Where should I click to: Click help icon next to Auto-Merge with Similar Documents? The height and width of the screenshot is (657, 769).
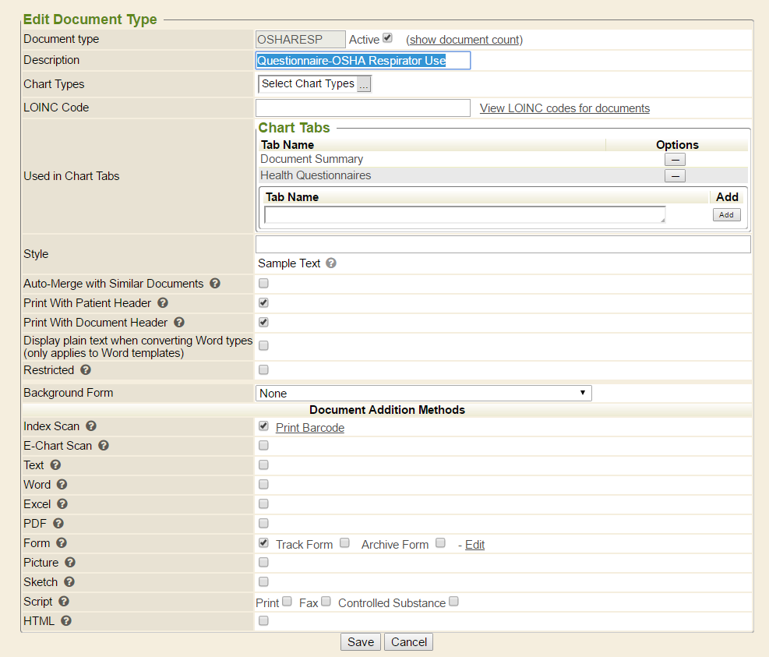click(x=215, y=284)
